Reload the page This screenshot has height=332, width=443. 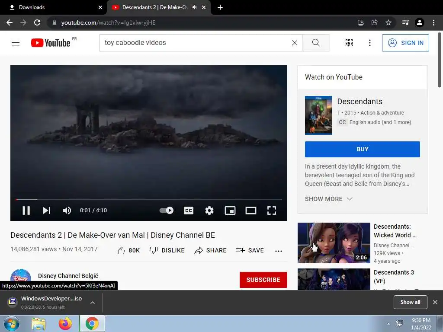(37, 22)
